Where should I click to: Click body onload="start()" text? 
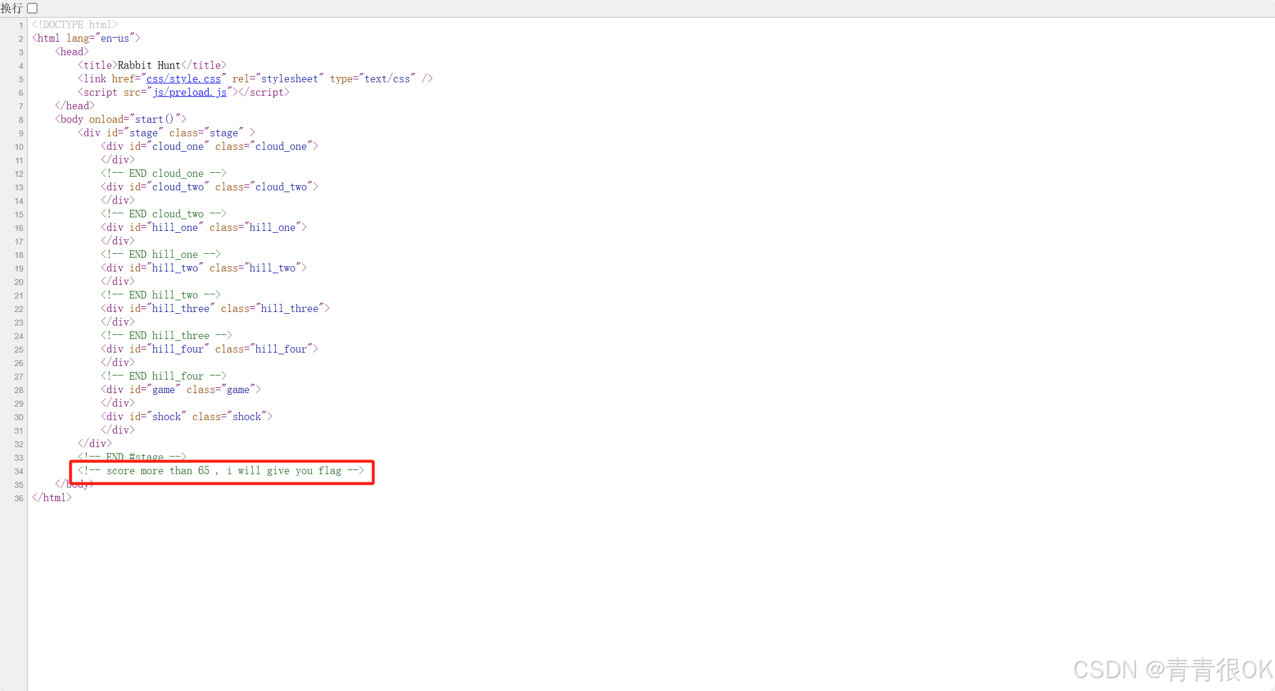point(121,119)
